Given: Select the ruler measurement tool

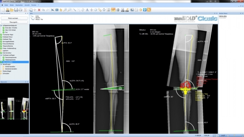Looking at the screenshot, I should coord(100,10).
